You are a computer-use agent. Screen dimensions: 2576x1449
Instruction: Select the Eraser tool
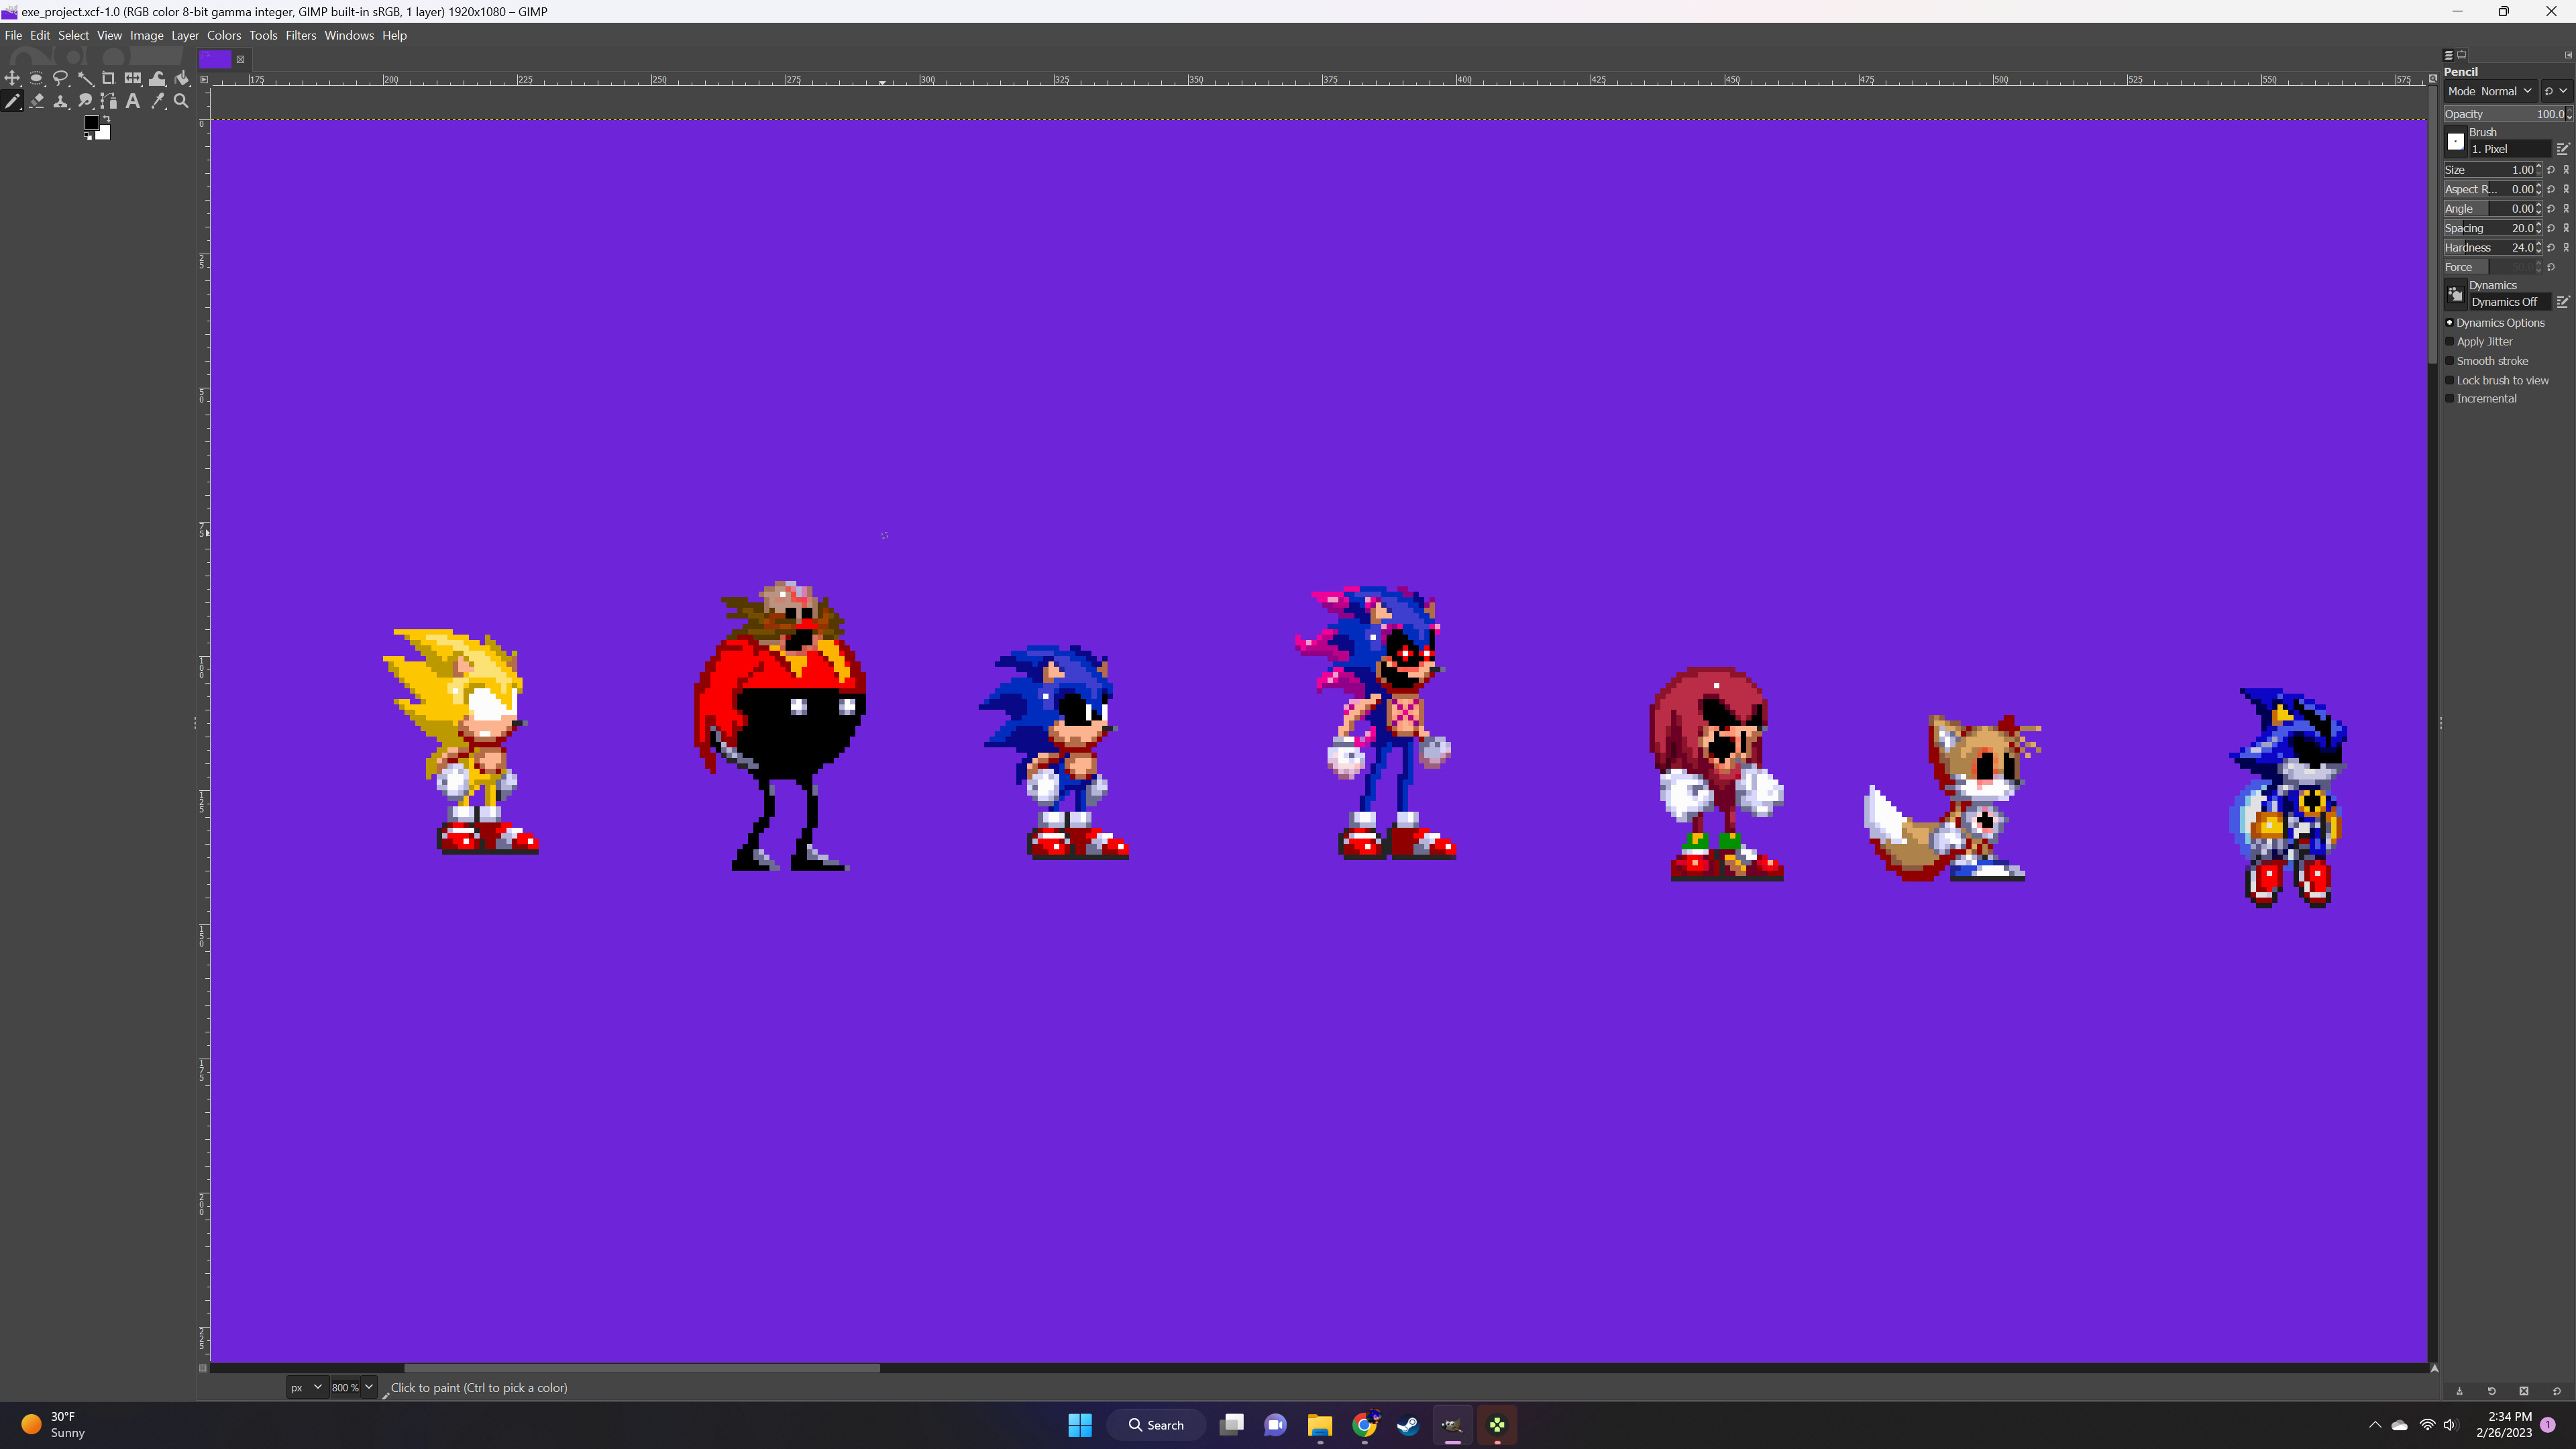[36, 101]
